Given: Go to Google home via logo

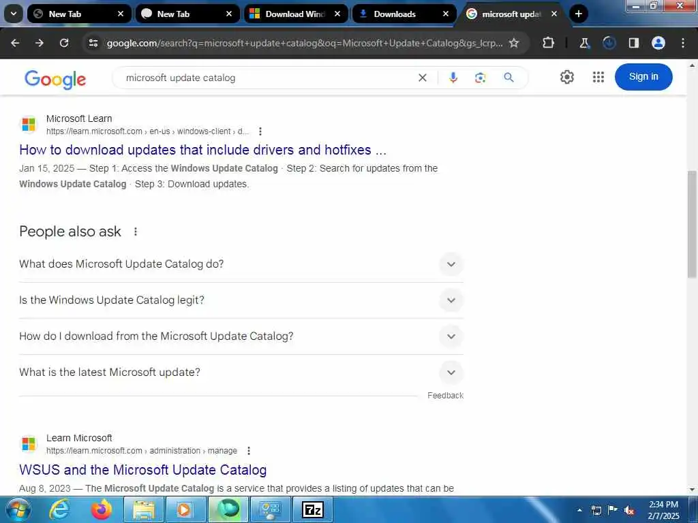Looking at the screenshot, I should point(55,79).
